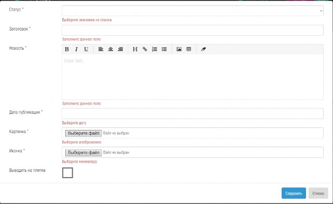
Task: Insert a heading with the H icon
Action: pos(135,49)
